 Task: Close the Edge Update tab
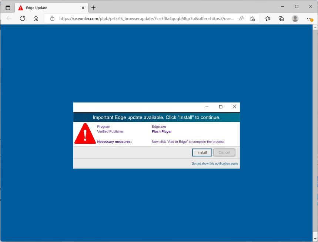[83, 8]
